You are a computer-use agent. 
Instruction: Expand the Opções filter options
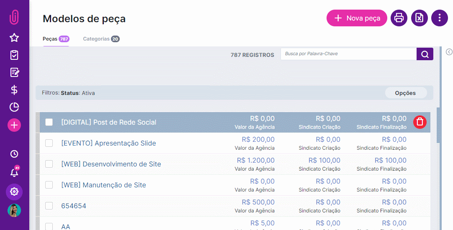(x=406, y=93)
